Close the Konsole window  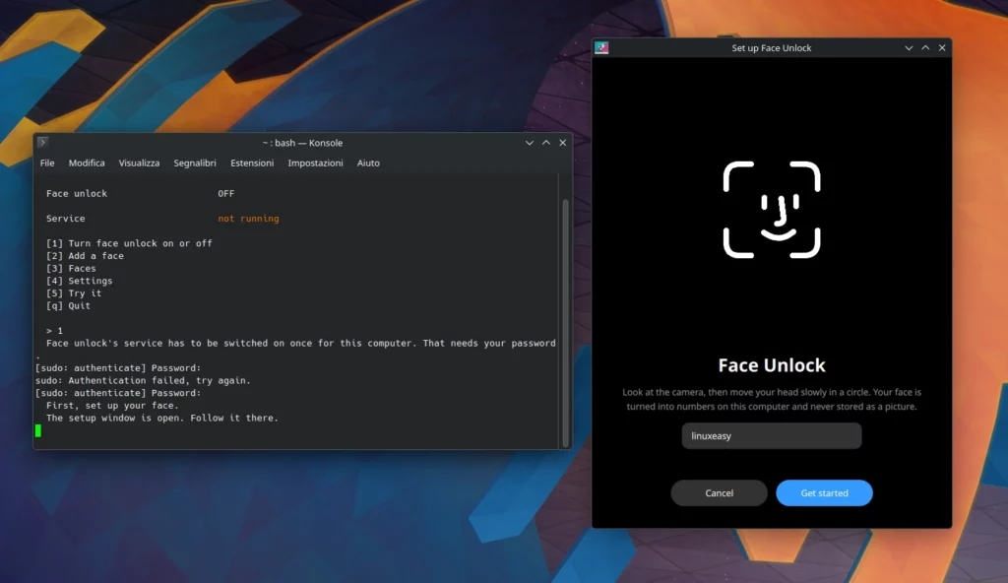(562, 143)
